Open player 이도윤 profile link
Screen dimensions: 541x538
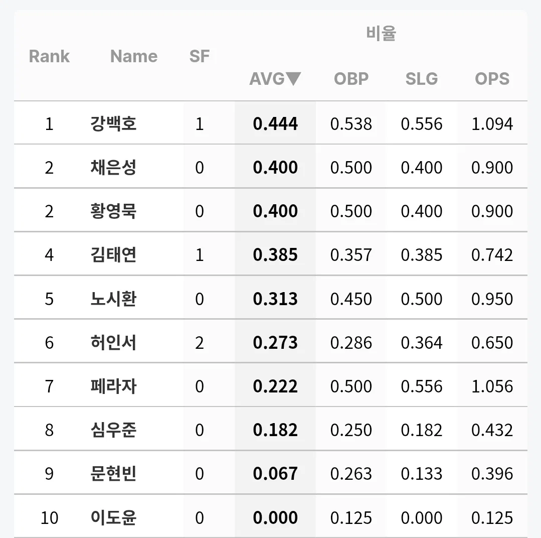[113, 517]
